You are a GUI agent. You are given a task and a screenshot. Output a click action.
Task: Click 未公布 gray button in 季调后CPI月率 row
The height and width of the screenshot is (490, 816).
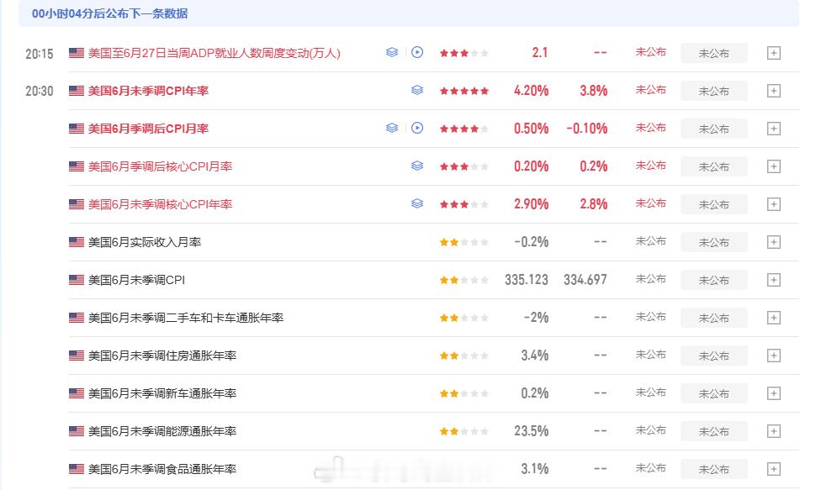714,129
